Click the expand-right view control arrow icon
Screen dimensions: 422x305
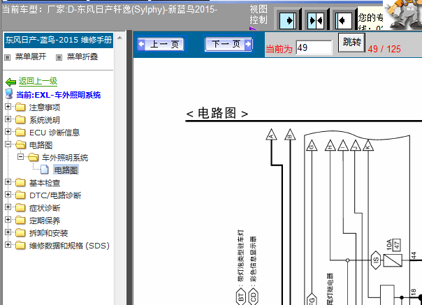coord(288,20)
